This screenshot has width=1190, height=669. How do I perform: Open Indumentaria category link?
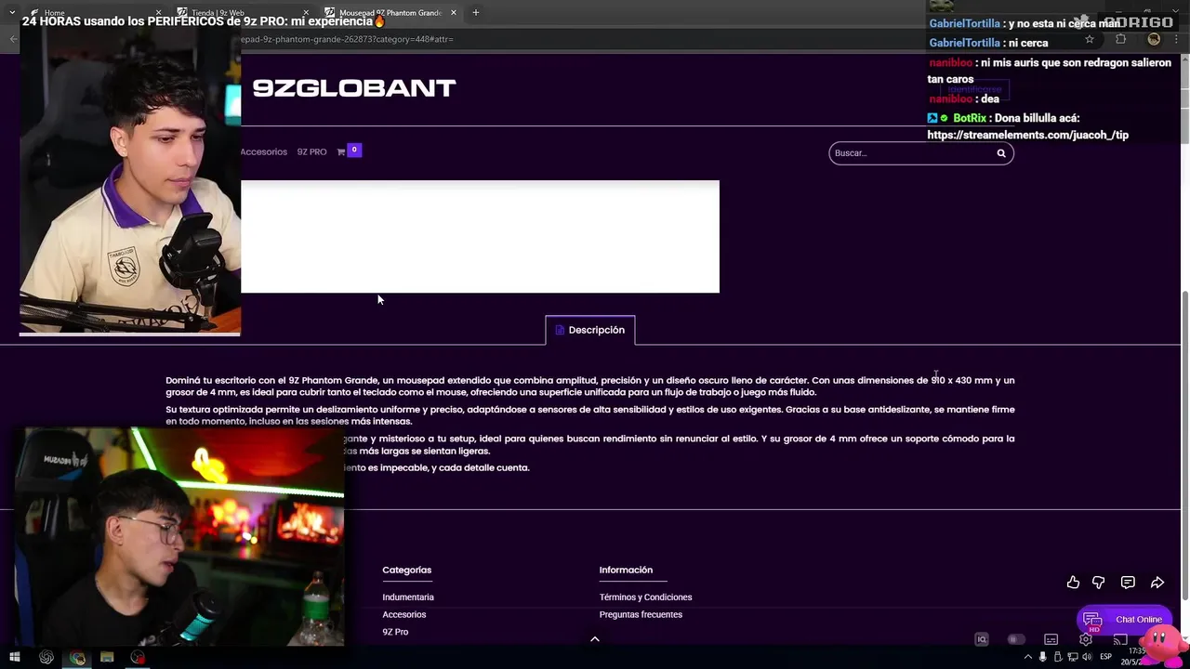click(x=408, y=597)
